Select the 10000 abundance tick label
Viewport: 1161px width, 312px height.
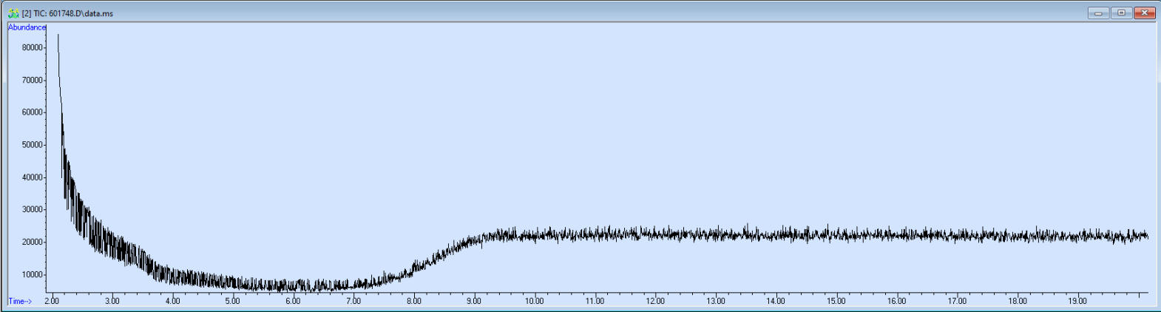point(33,274)
